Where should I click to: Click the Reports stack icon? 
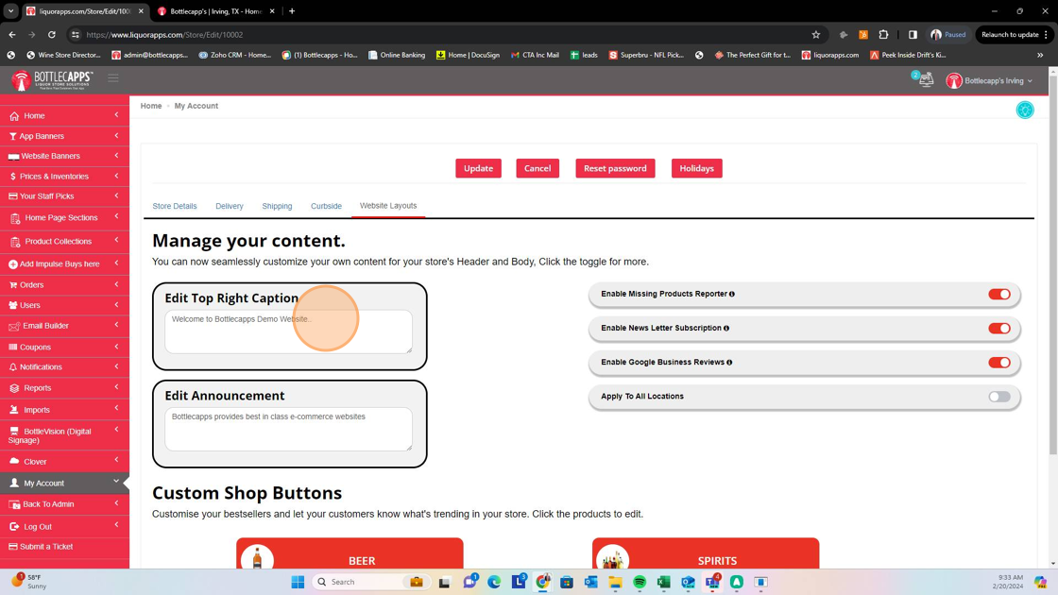click(x=14, y=388)
